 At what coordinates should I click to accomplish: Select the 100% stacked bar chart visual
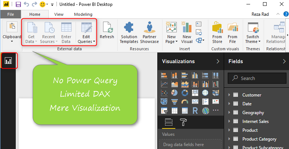205,75
